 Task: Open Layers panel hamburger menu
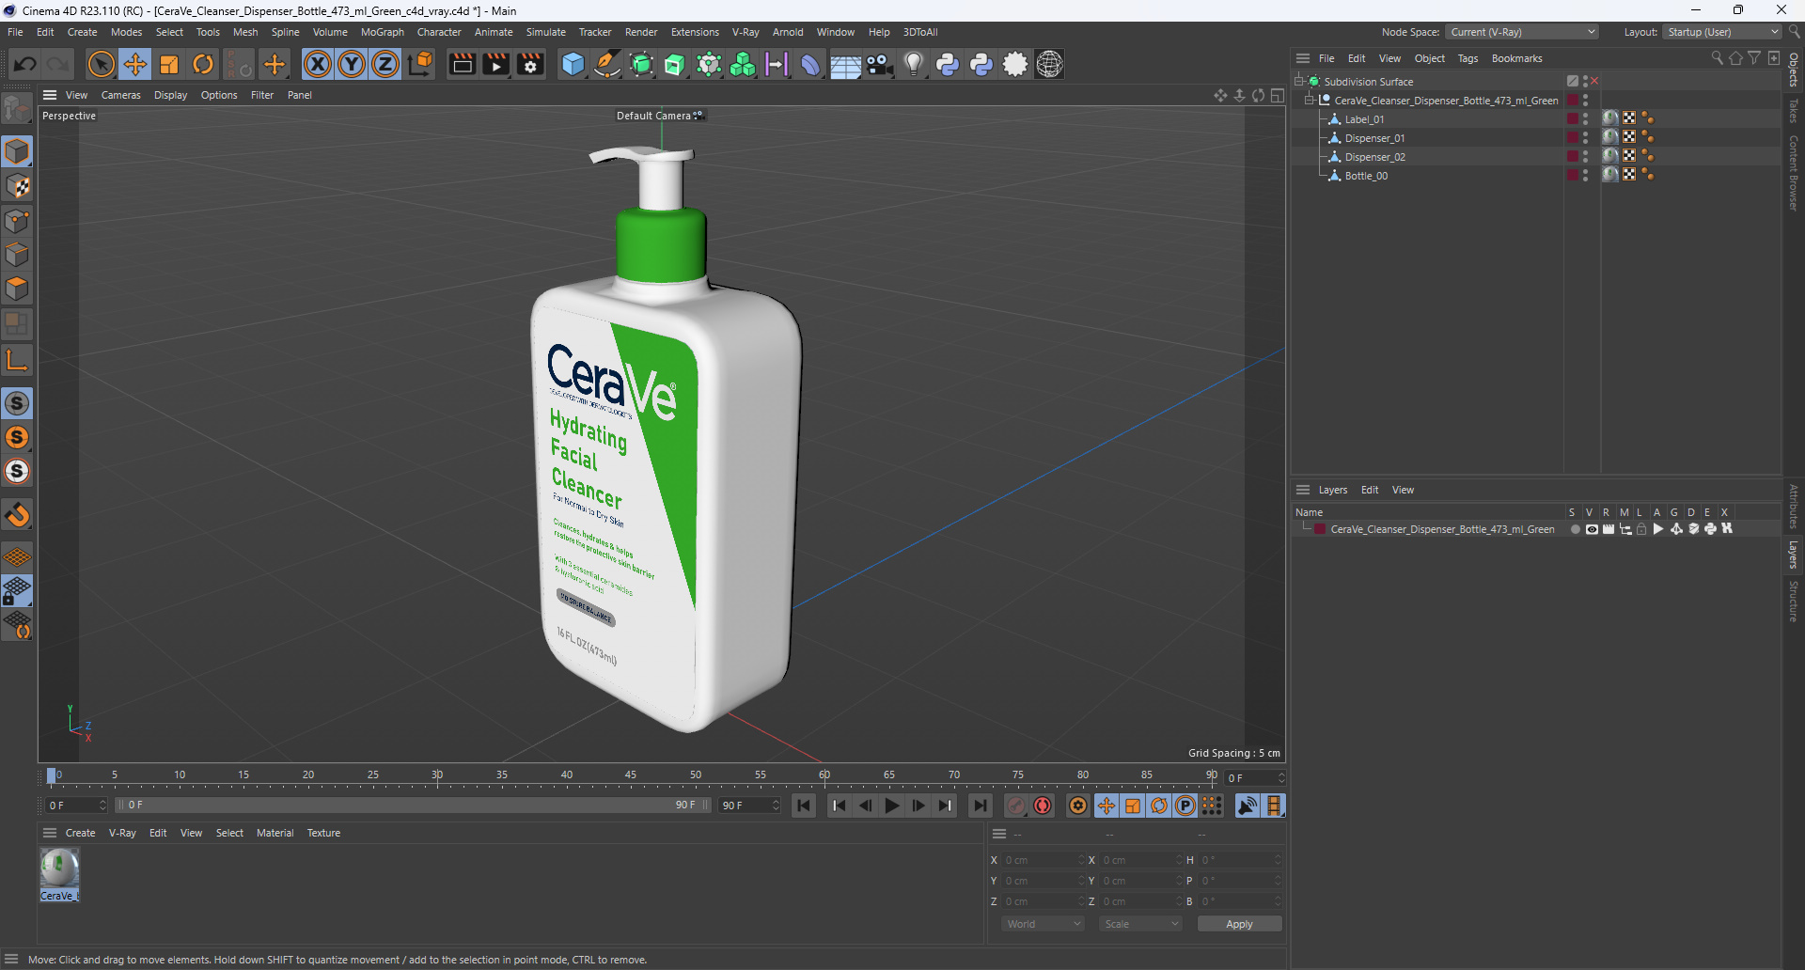[1303, 490]
